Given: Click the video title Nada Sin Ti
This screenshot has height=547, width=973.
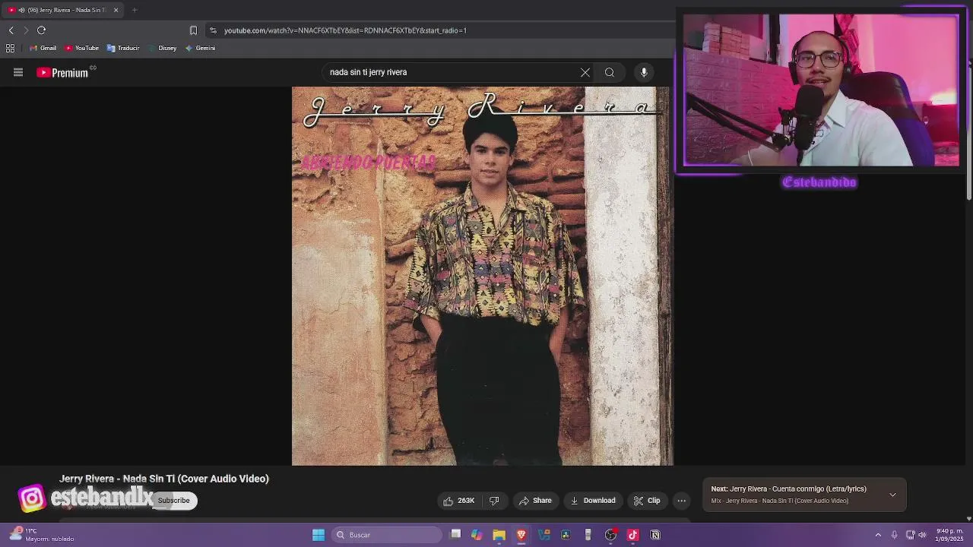Looking at the screenshot, I should (x=164, y=479).
